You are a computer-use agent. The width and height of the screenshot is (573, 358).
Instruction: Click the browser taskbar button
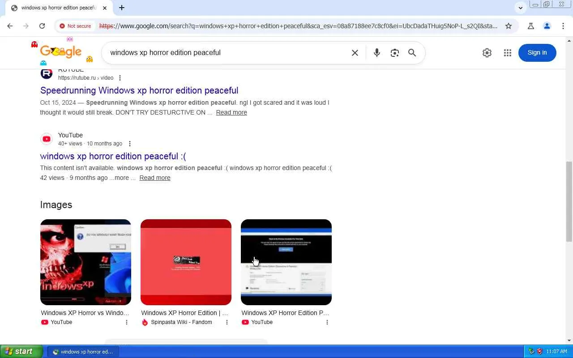83,352
